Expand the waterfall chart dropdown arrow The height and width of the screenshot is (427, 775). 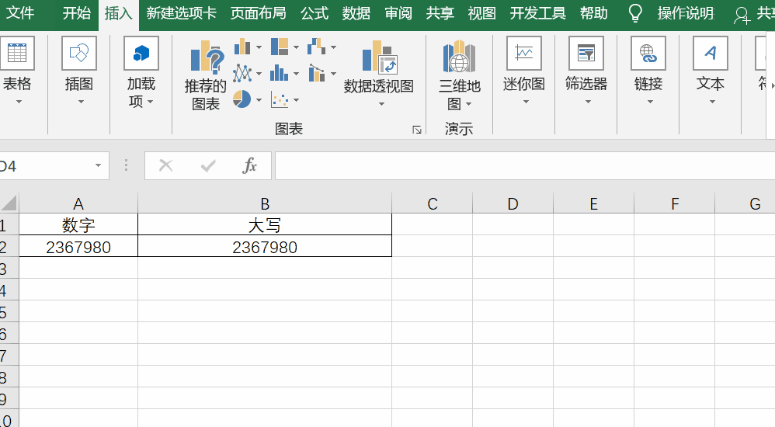334,47
